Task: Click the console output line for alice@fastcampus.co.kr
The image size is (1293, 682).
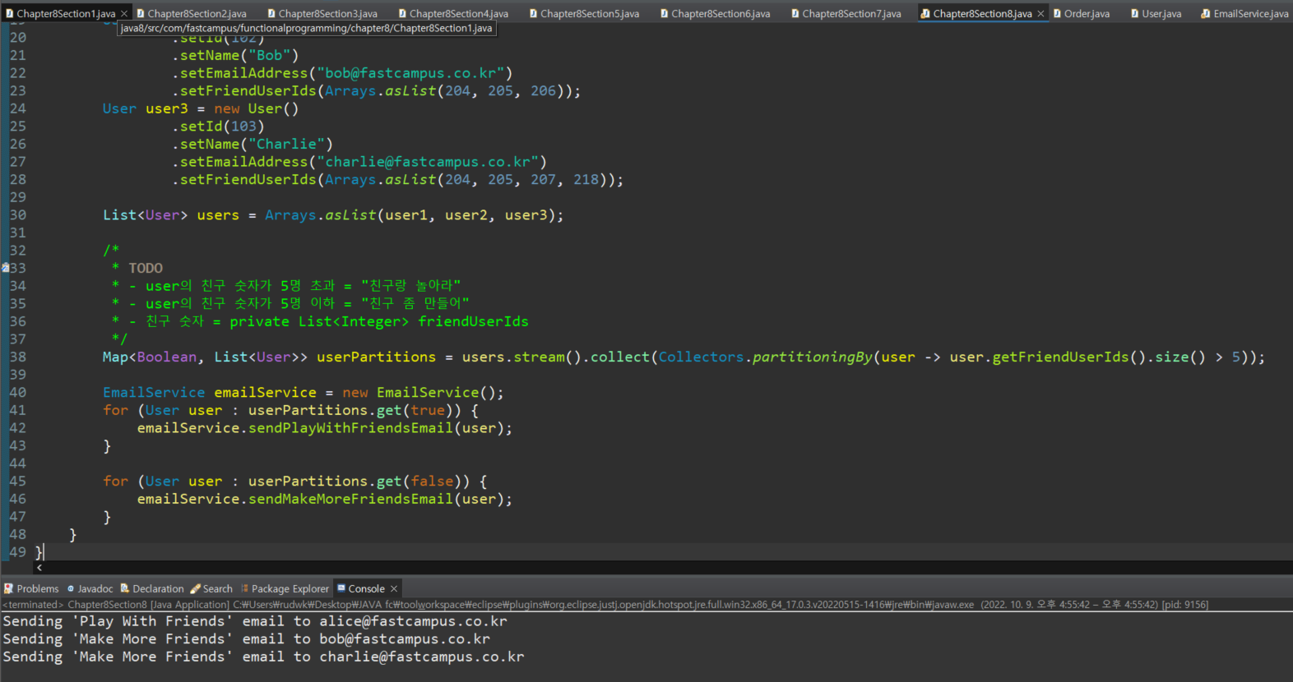Action: pos(255,621)
